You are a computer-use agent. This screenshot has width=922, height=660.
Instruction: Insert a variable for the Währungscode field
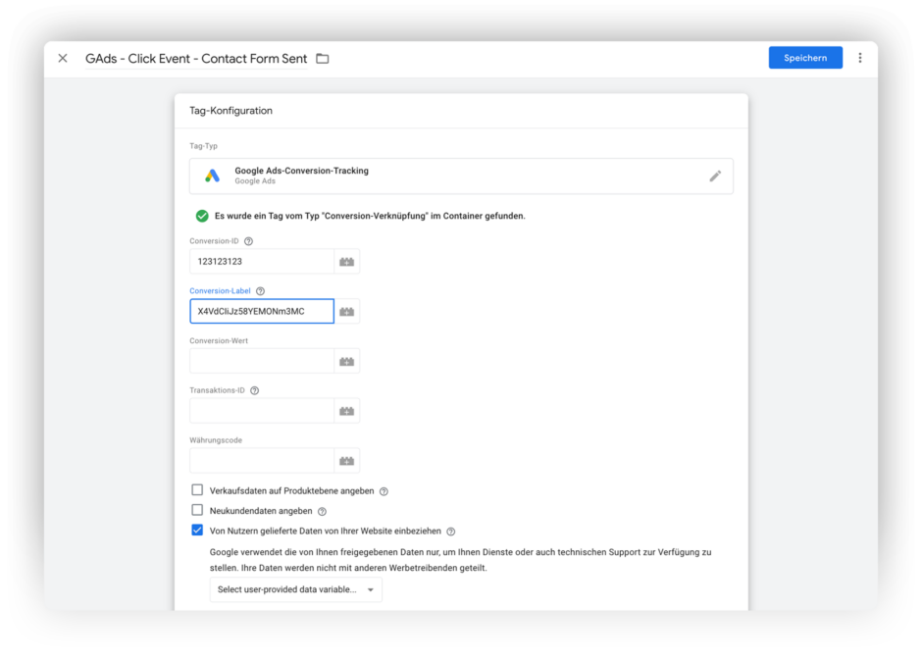coord(347,461)
